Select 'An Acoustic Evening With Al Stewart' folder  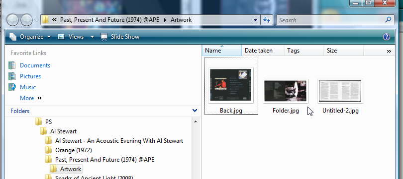point(119,141)
